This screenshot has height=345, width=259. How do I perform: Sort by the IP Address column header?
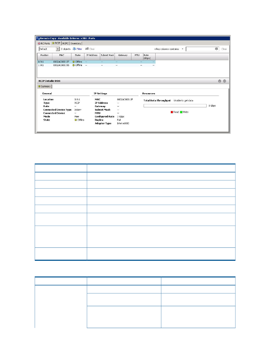pyautogui.click(x=92, y=57)
